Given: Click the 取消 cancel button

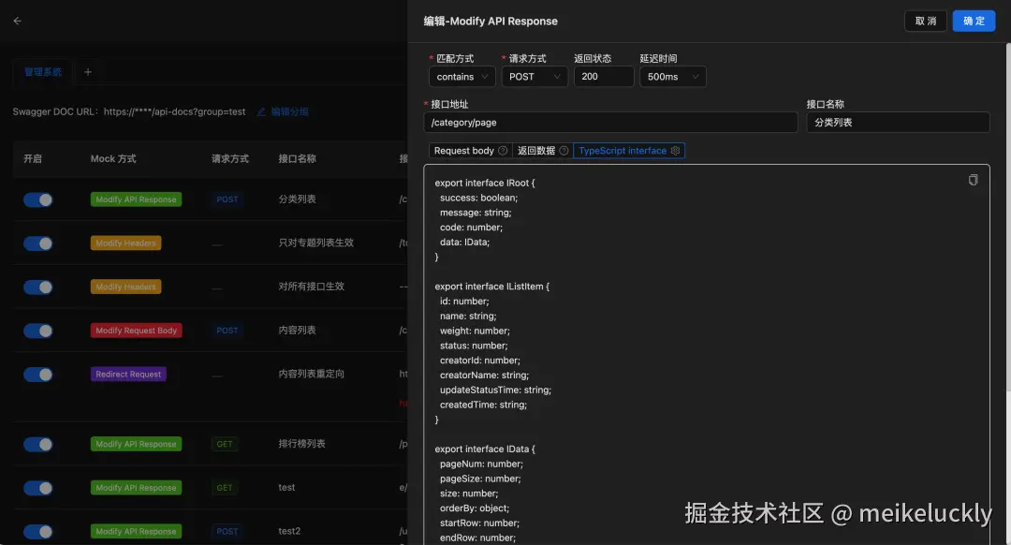Looking at the screenshot, I should point(926,20).
